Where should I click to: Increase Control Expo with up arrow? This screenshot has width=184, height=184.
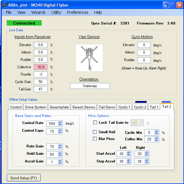click(x=60, y=130)
